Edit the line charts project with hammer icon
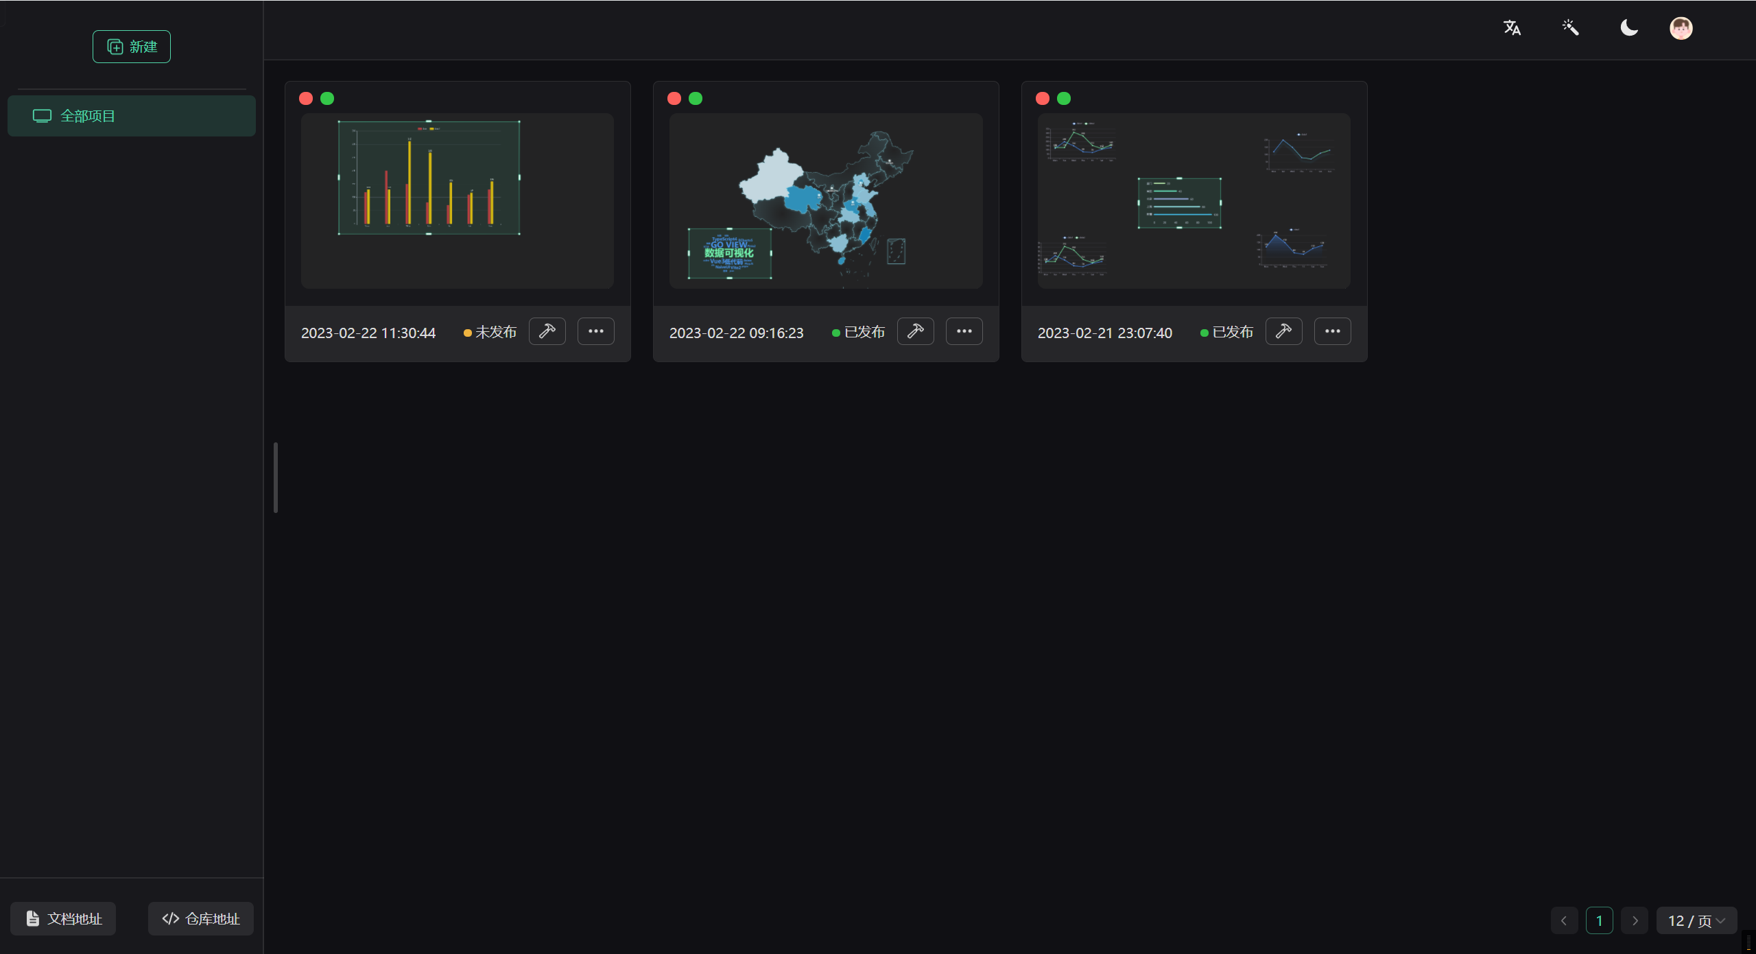Image resolution: width=1756 pixels, height=954 pixels. coord(1283,332)
